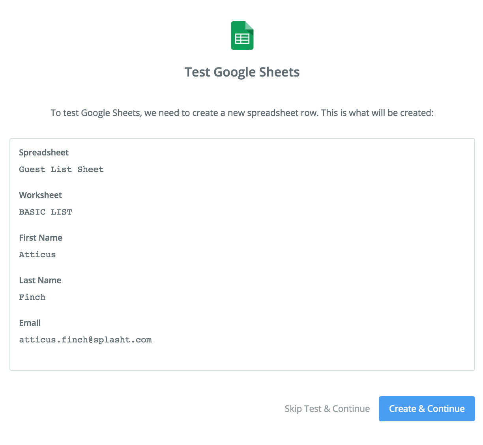Select the Finch value
This screenshot has height=445, width=483.
32,297
